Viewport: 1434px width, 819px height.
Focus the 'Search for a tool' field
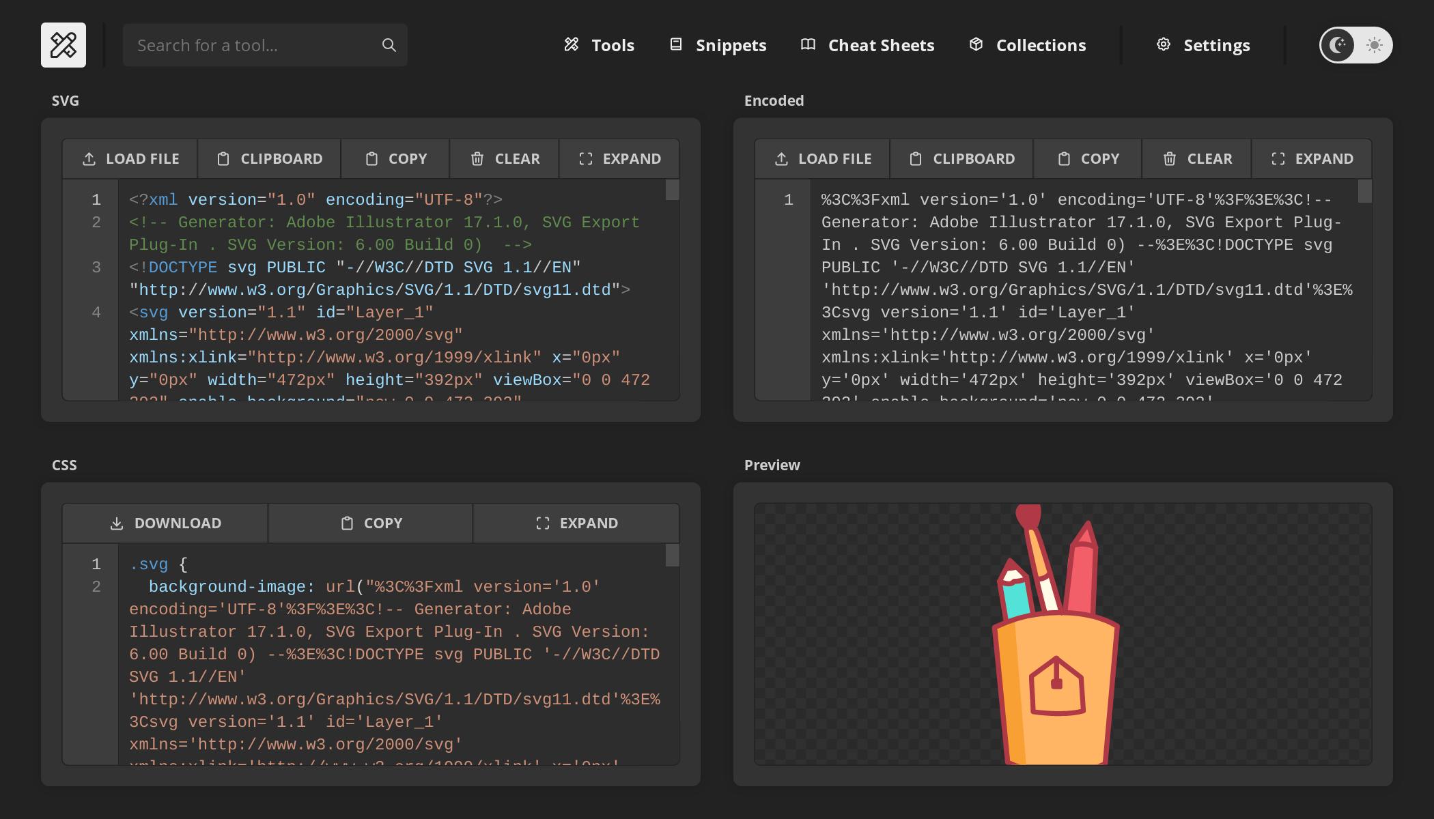tap(265, 45)
